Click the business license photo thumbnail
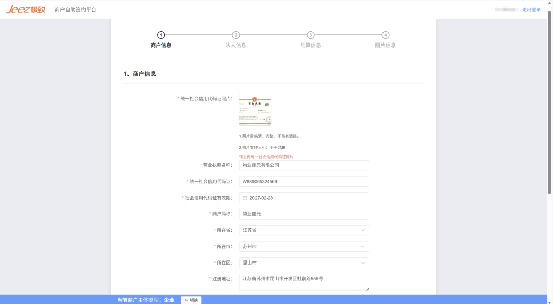The width and height of the screenshot is (553, 304). 254,110
